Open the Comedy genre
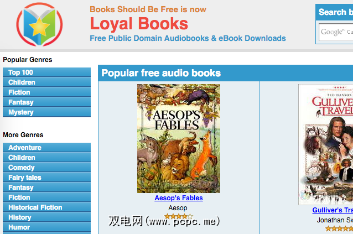The width and height of the screenshot is (353, 234). (x=46, y=168)
